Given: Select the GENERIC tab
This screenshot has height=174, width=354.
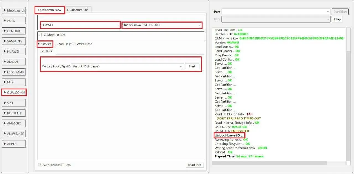Looking at the screenshot, I should point(47,51).
